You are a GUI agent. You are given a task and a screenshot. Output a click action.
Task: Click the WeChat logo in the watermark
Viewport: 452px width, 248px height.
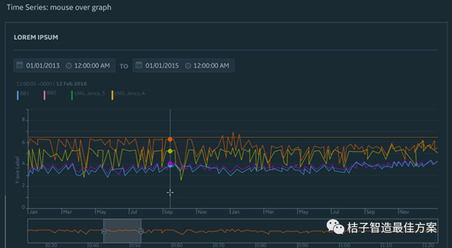pyautogui.click(x=336, y=227)
